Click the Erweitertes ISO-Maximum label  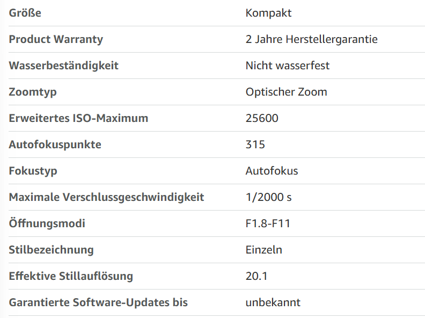coord(78,118)
